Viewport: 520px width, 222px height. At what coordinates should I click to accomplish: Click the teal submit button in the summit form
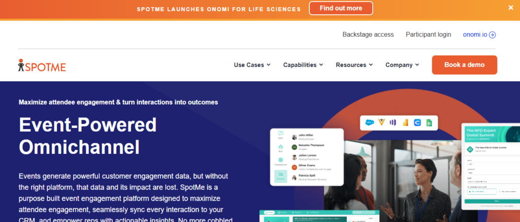point(492,201)
